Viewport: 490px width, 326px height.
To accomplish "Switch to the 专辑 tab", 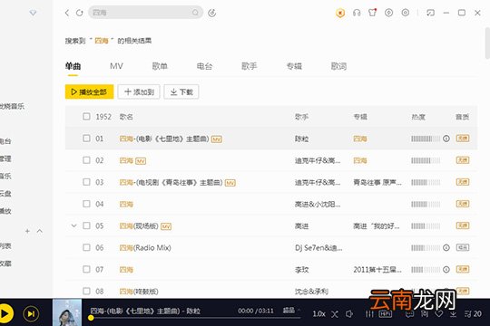I will click(294, 66).
